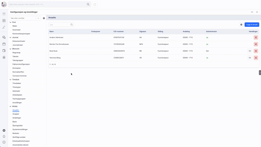Collapse the Klinikk tree section
Viewport: 261px width, 147px height.
pyautogui.click(x=10, y=106)
